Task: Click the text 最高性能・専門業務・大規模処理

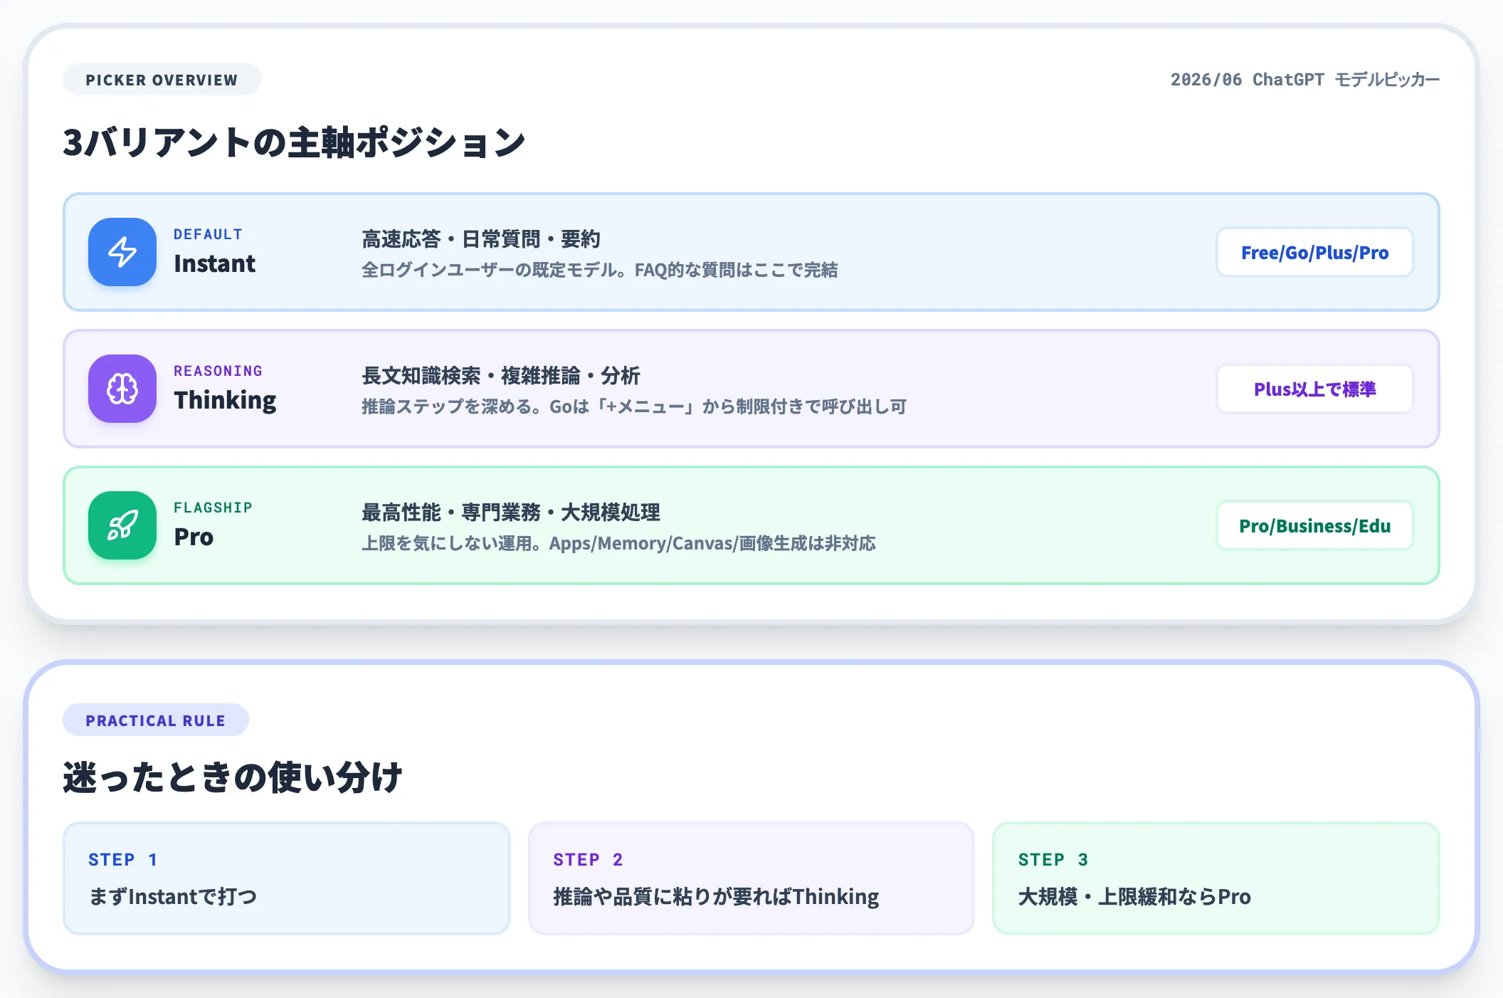Action: 511,513
